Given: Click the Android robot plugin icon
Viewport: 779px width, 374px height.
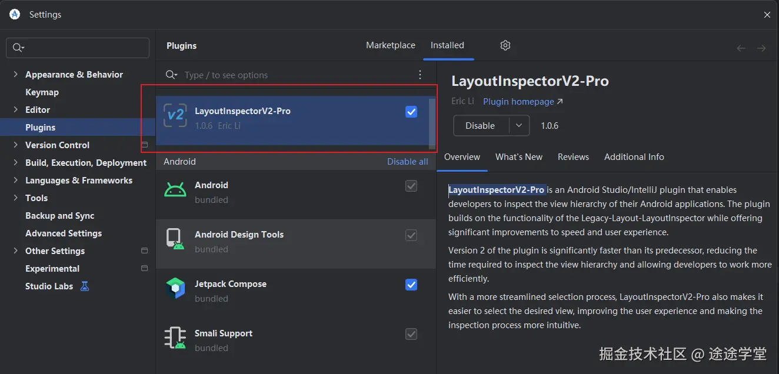Looking at the screenshot, I should pyautogui.click(x=175, y=190).
